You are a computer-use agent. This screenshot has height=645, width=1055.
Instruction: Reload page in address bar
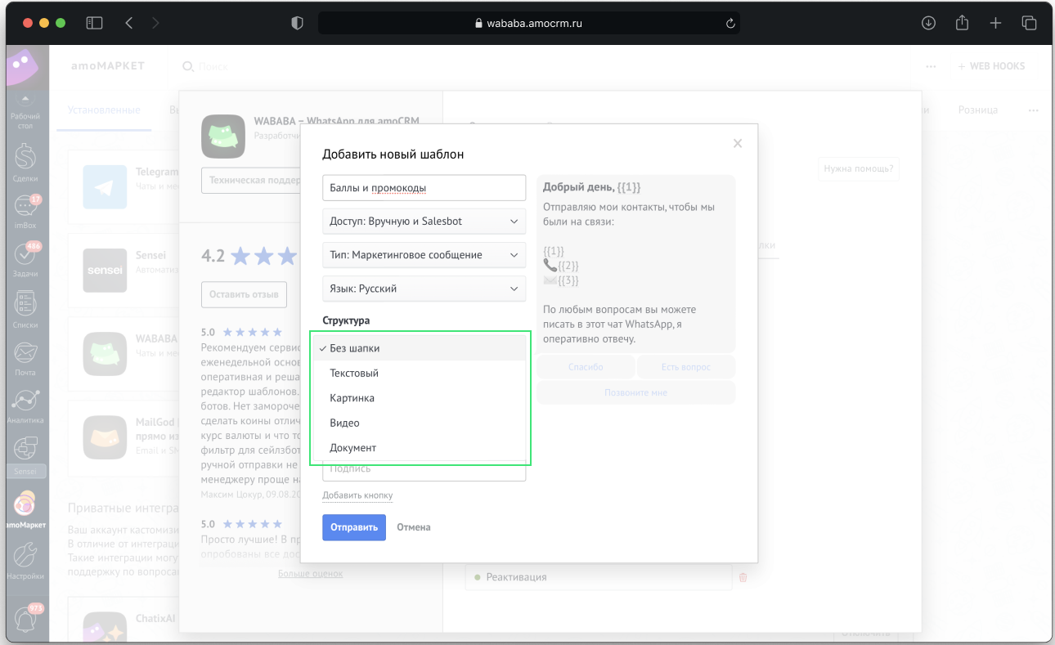click(730, 23)
